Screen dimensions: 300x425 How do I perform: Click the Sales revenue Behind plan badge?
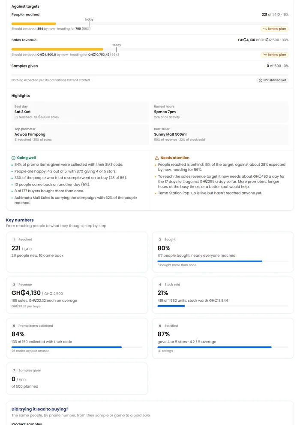(275, 55)
